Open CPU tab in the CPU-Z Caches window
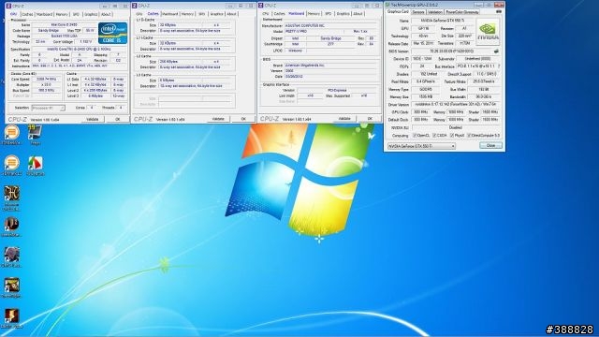 (139, 14)
